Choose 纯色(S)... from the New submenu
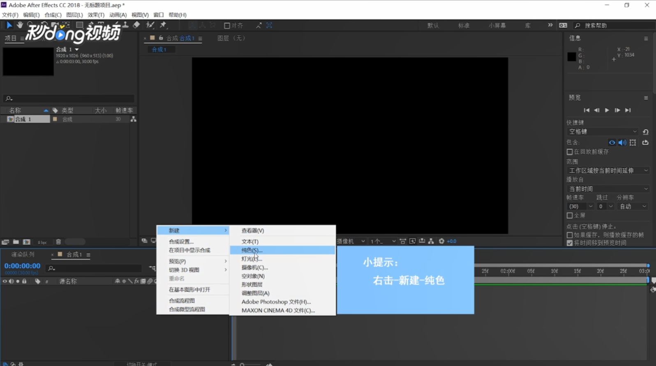Image resolution: width=656 pixels, height=366 pixels. (282, 250)
